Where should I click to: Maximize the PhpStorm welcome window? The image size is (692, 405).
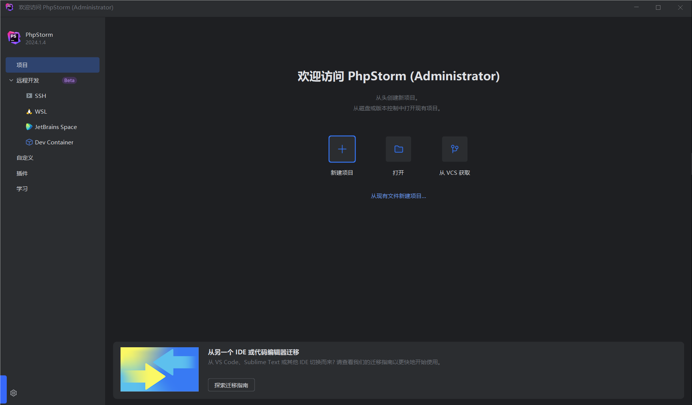coord(658,7)
